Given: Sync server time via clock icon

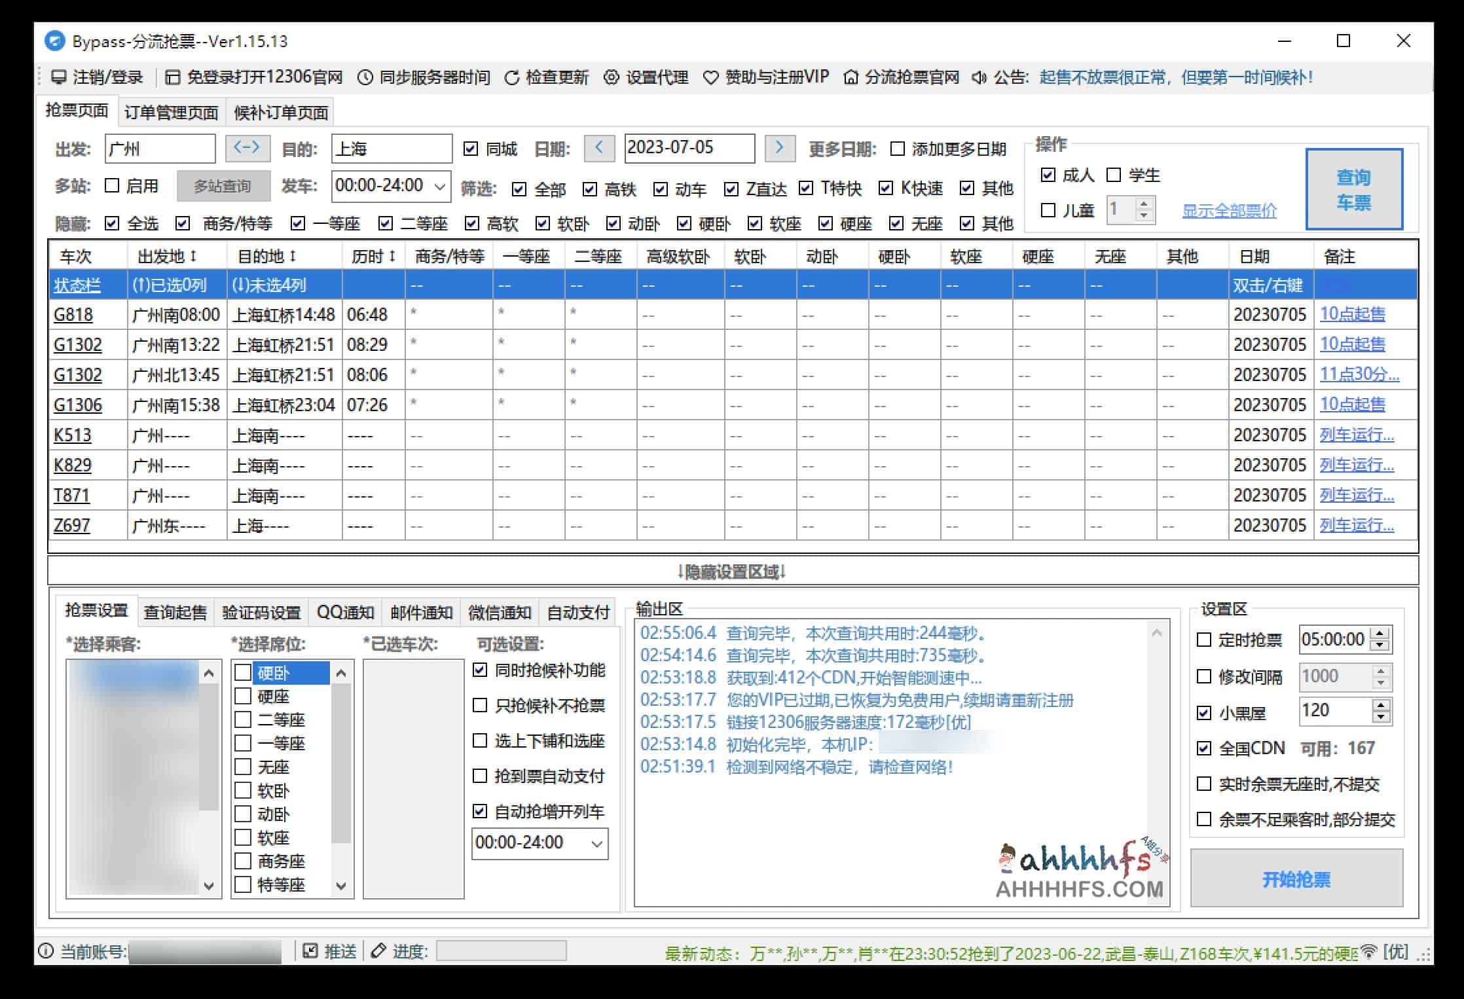Looking at the screenshot, I should tap(367, 77).
